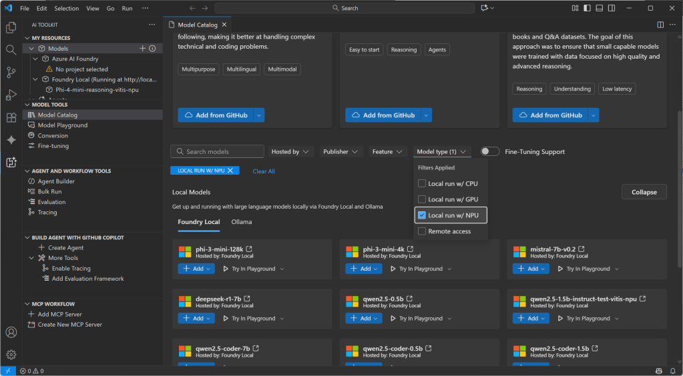The image size is (683, 376).
Task: Open Source Control view in activity bar
Action: (x=11, y=73)
